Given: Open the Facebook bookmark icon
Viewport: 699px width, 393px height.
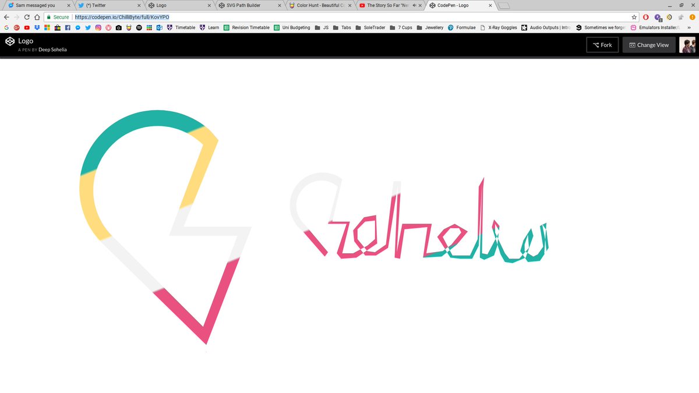Looking at the screenshot, I should (68, 27).
